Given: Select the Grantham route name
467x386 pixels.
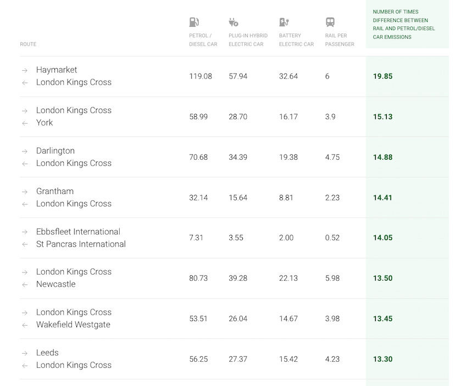Looking at the screenshot, I should click(55, 191).
